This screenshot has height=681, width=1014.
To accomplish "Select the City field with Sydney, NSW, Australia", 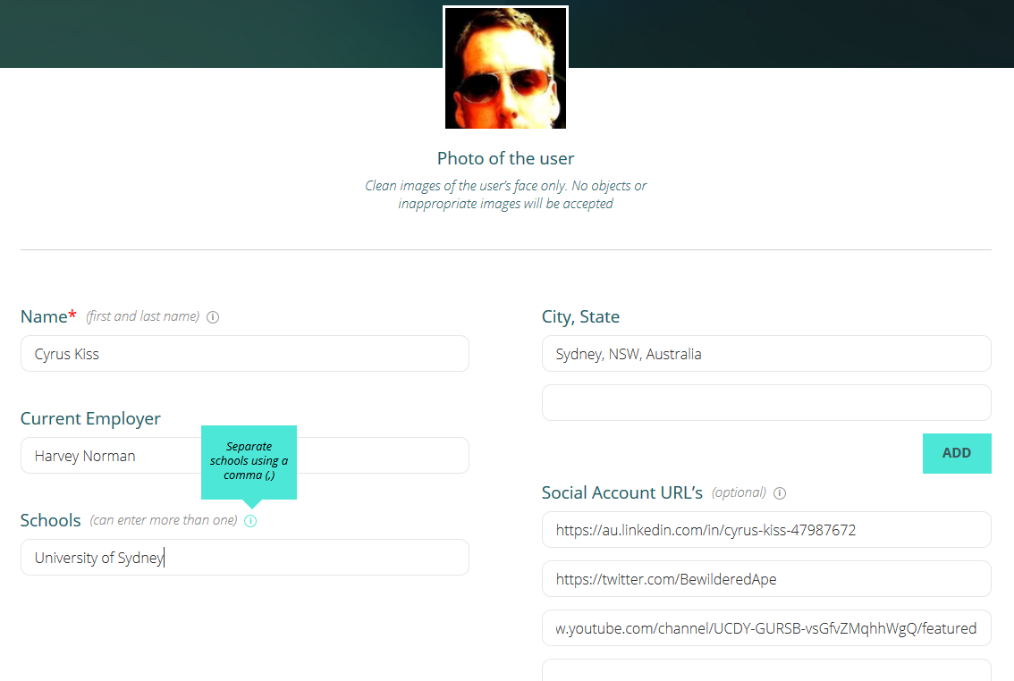I will click(x=766, y=354).
